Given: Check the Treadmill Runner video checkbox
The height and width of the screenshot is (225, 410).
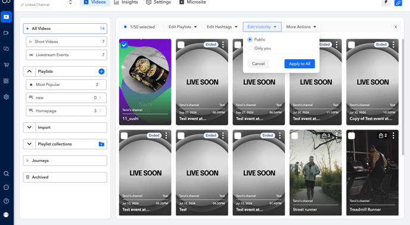Looking at the screenshot, I should [x=352, y=135].
